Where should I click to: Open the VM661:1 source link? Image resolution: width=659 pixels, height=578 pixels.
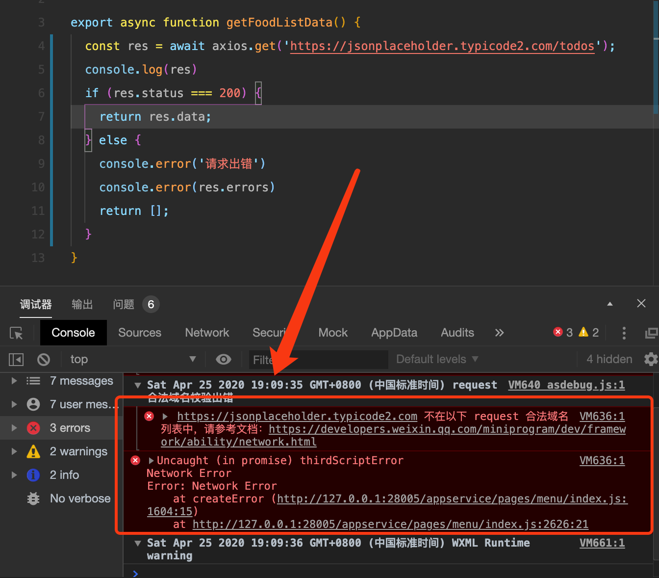602,543
